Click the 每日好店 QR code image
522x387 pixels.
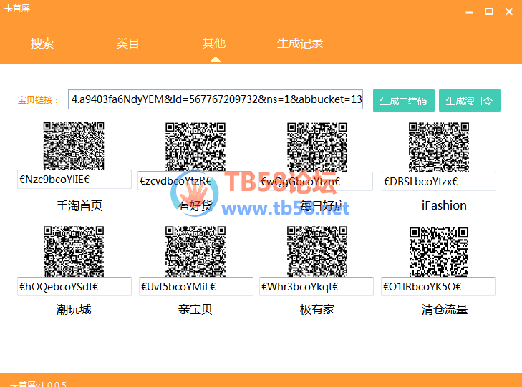click(317, 147)
